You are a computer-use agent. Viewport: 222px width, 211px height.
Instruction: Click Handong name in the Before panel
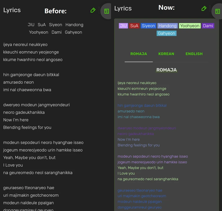(x=74, y=25)
